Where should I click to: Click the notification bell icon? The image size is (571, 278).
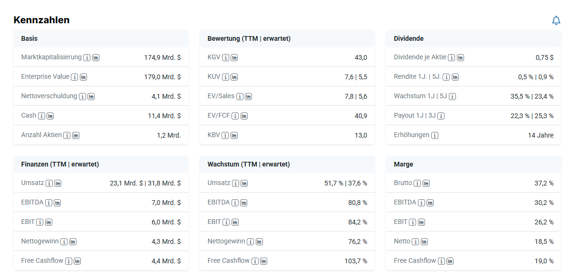click(556, 20)
